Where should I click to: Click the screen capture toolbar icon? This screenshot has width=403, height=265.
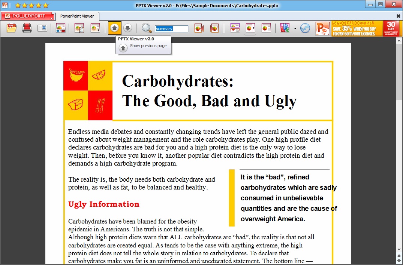click(42, 28)
